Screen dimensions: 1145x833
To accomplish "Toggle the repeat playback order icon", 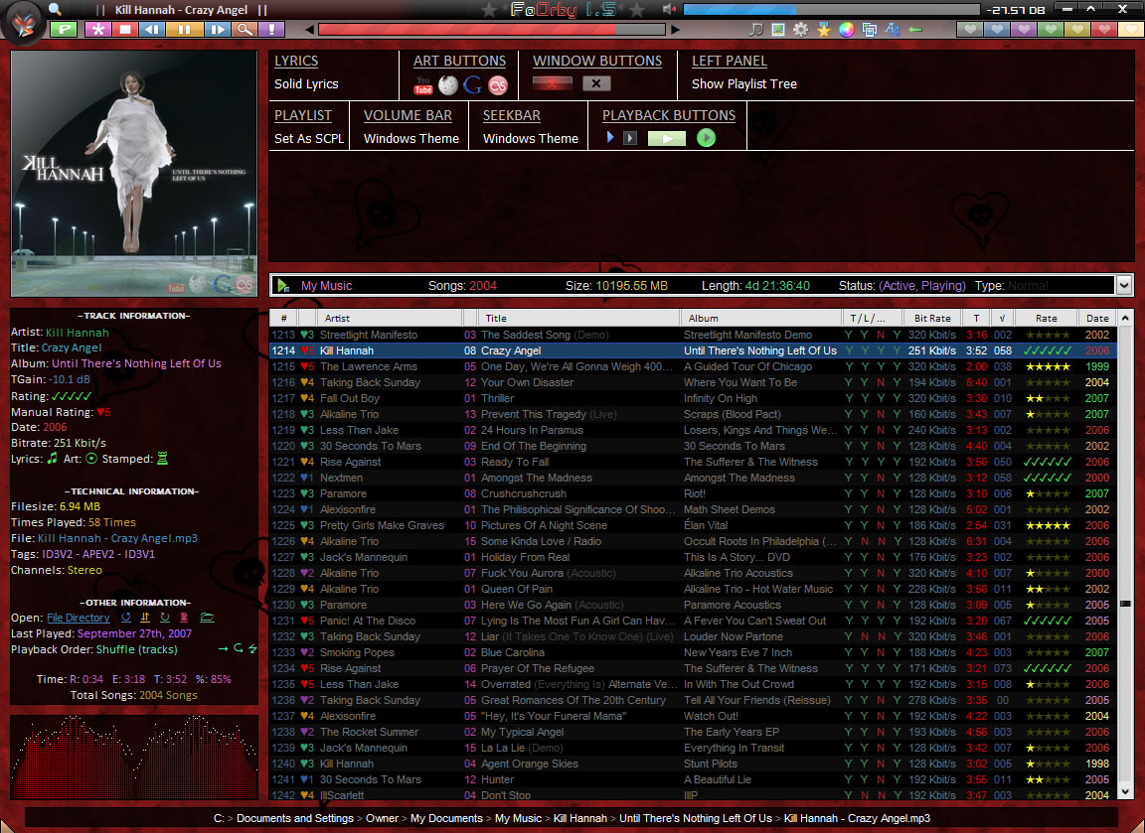I will [238, 649].
